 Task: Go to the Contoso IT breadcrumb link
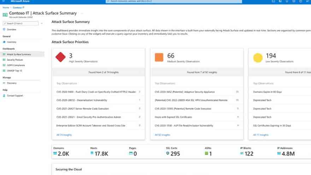point(18,7)
